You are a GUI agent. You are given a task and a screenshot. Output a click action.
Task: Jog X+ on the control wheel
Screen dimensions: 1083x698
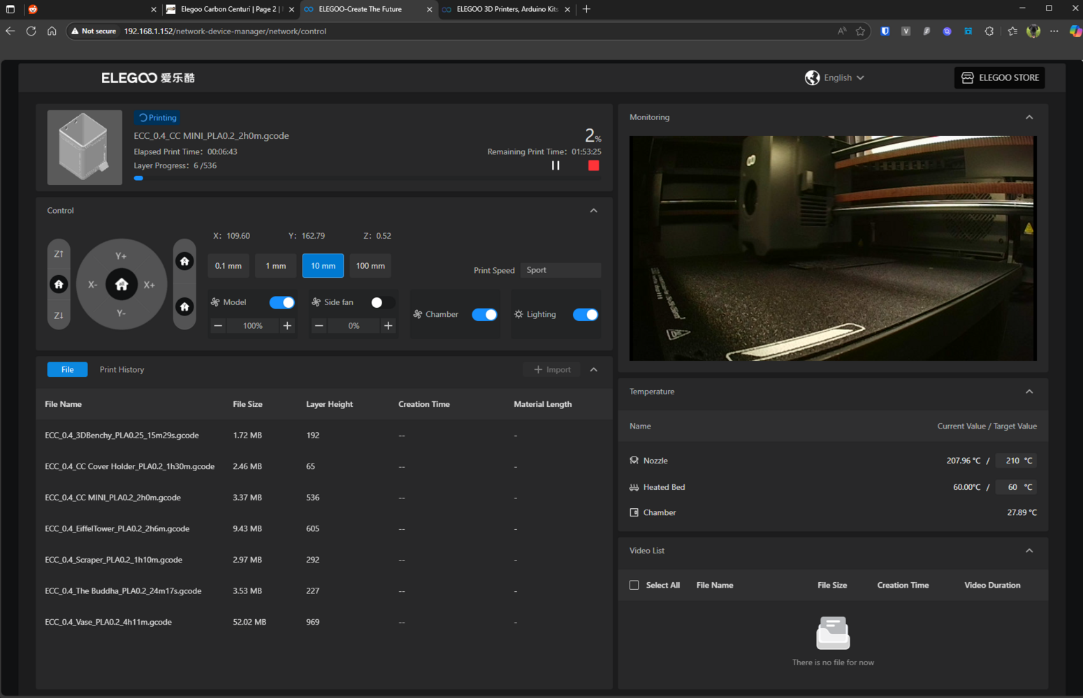tap(150, 285)
